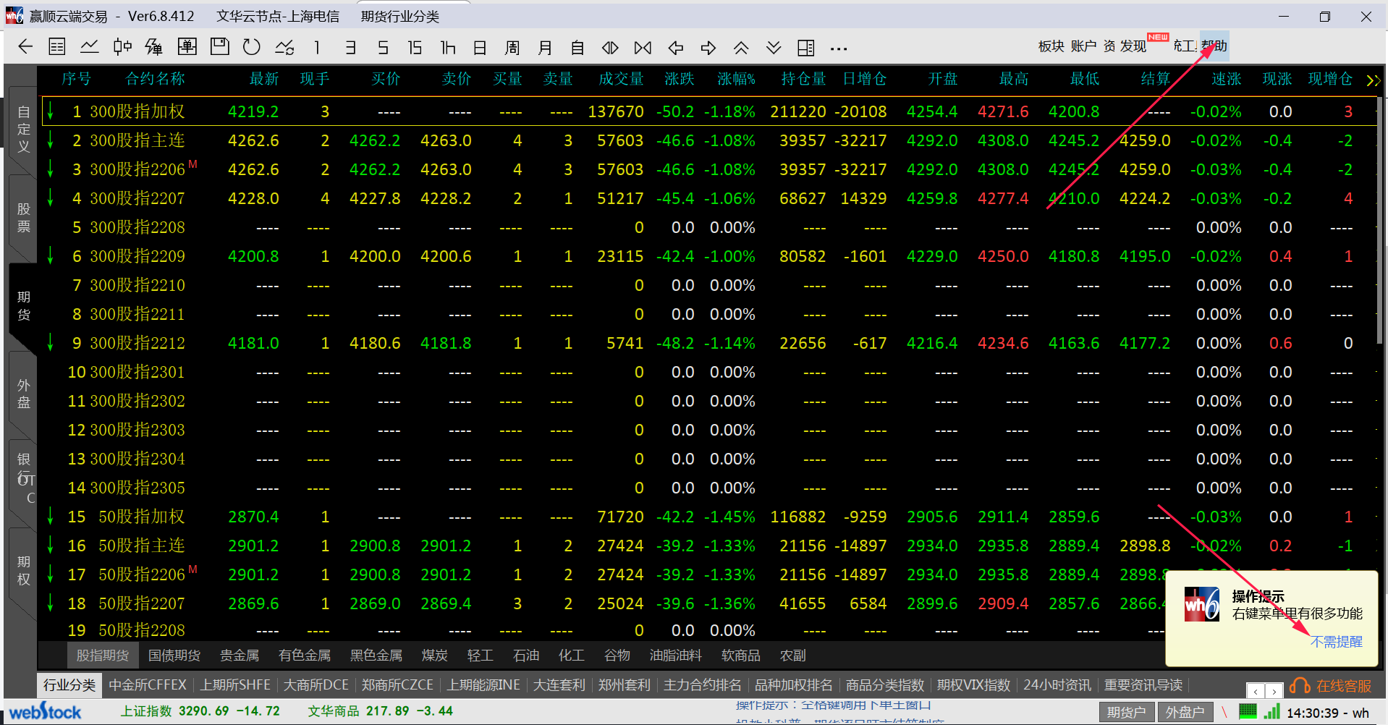Select the 期货 side tab
The height and width of the screenshot is (725, 1388).
[24, 306]
